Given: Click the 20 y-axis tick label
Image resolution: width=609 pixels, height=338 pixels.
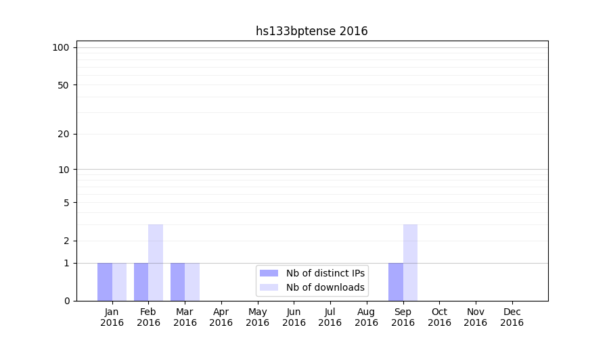Looking at the screenshot, I should [64, 134].
